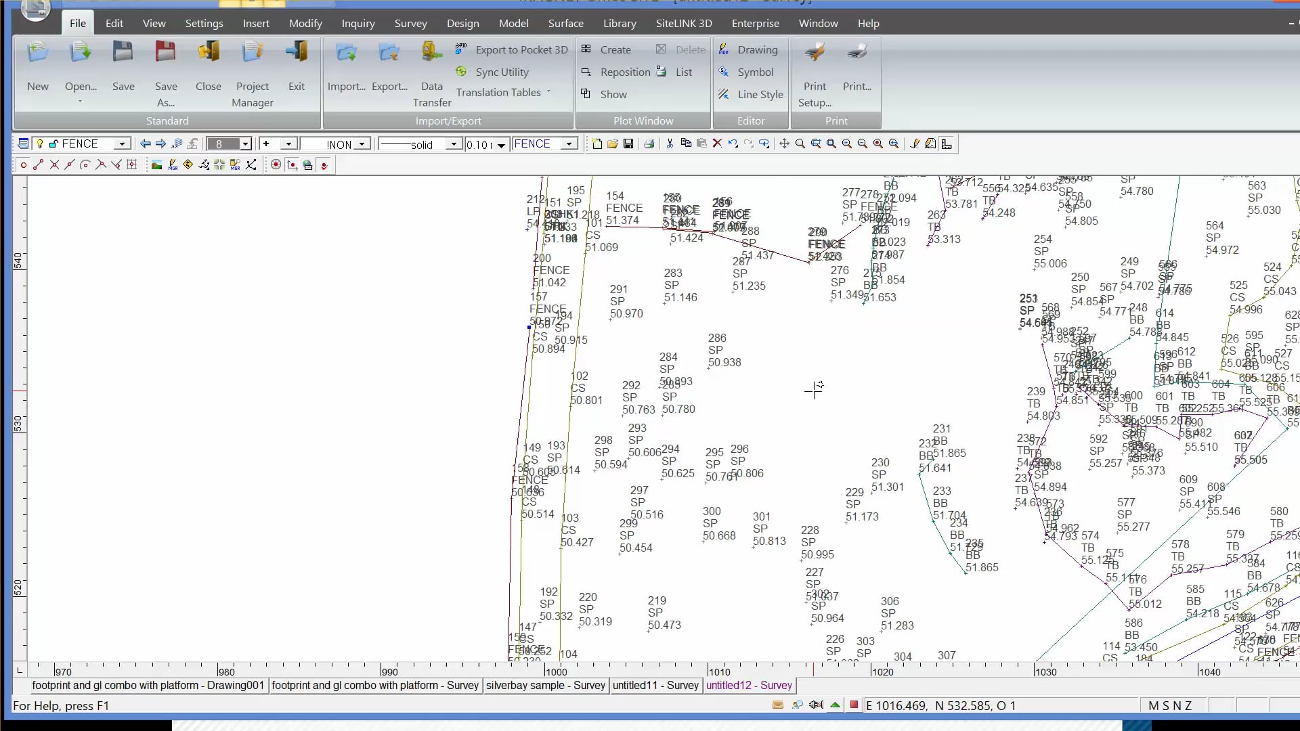The height and width of the screenshot is (731, 1300).
Task: Toggle the layer visibility light bulb
Action: point(39,143)
